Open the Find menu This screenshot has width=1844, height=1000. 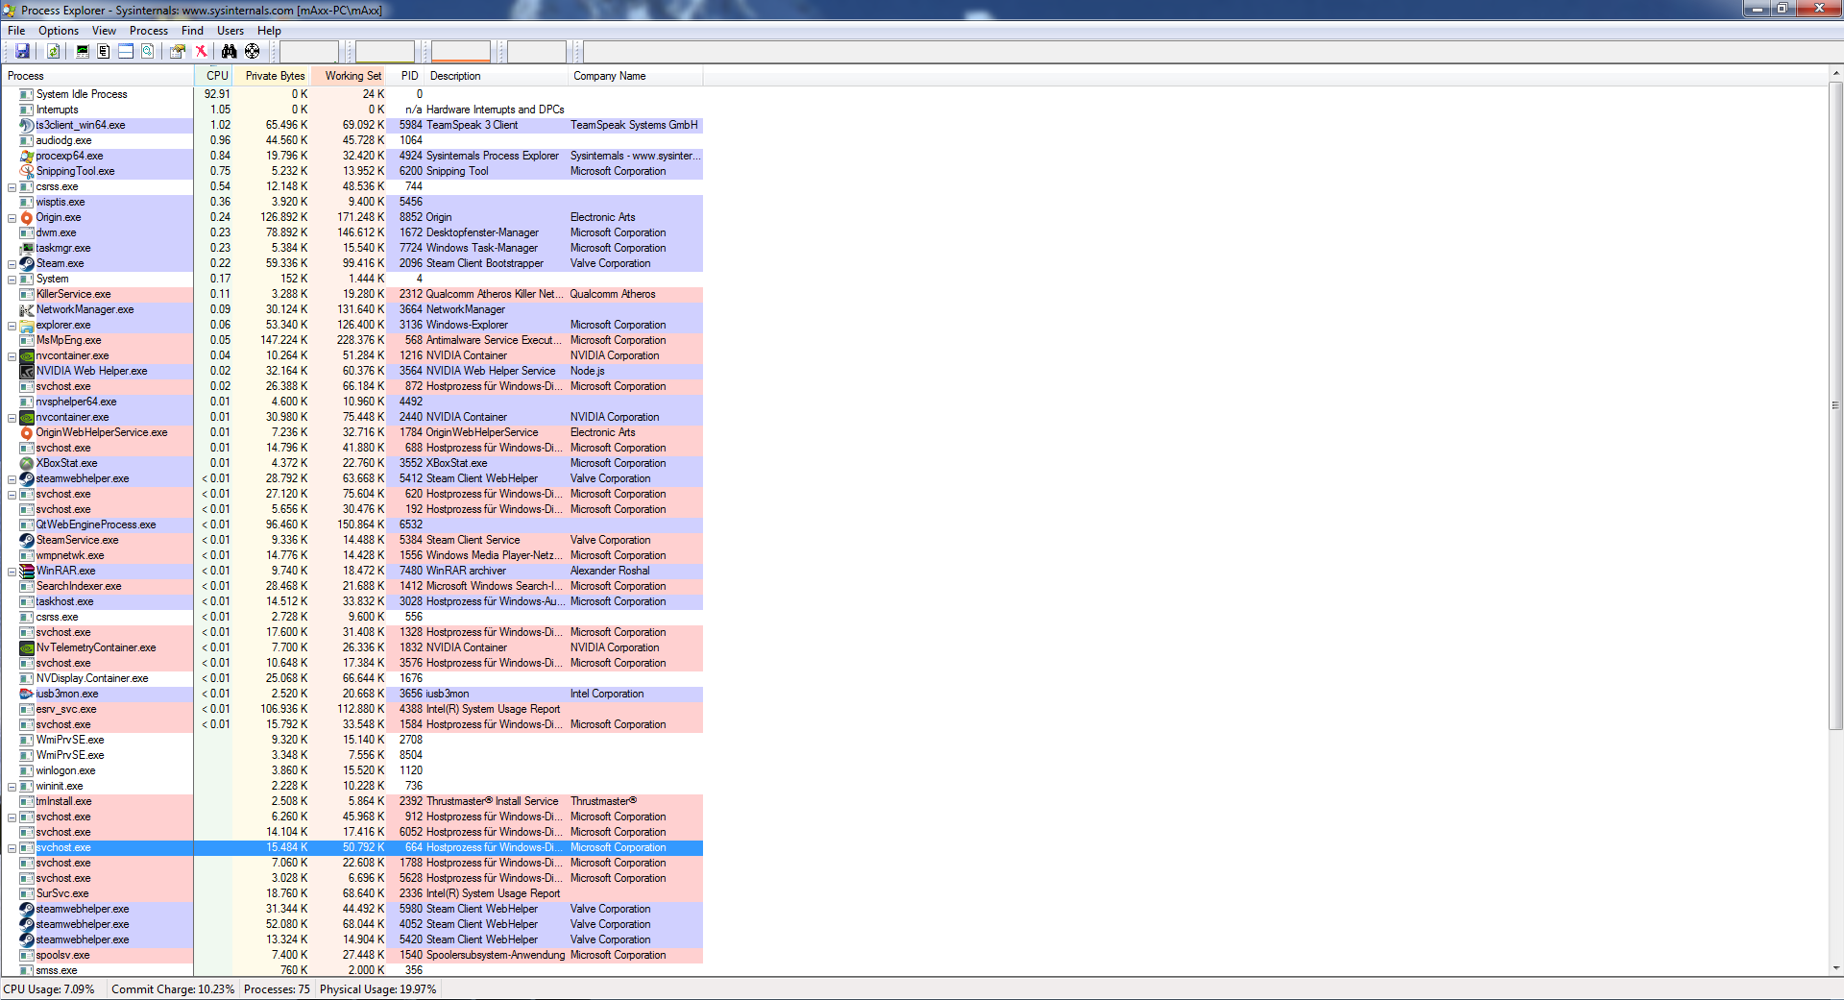(192, 31)
